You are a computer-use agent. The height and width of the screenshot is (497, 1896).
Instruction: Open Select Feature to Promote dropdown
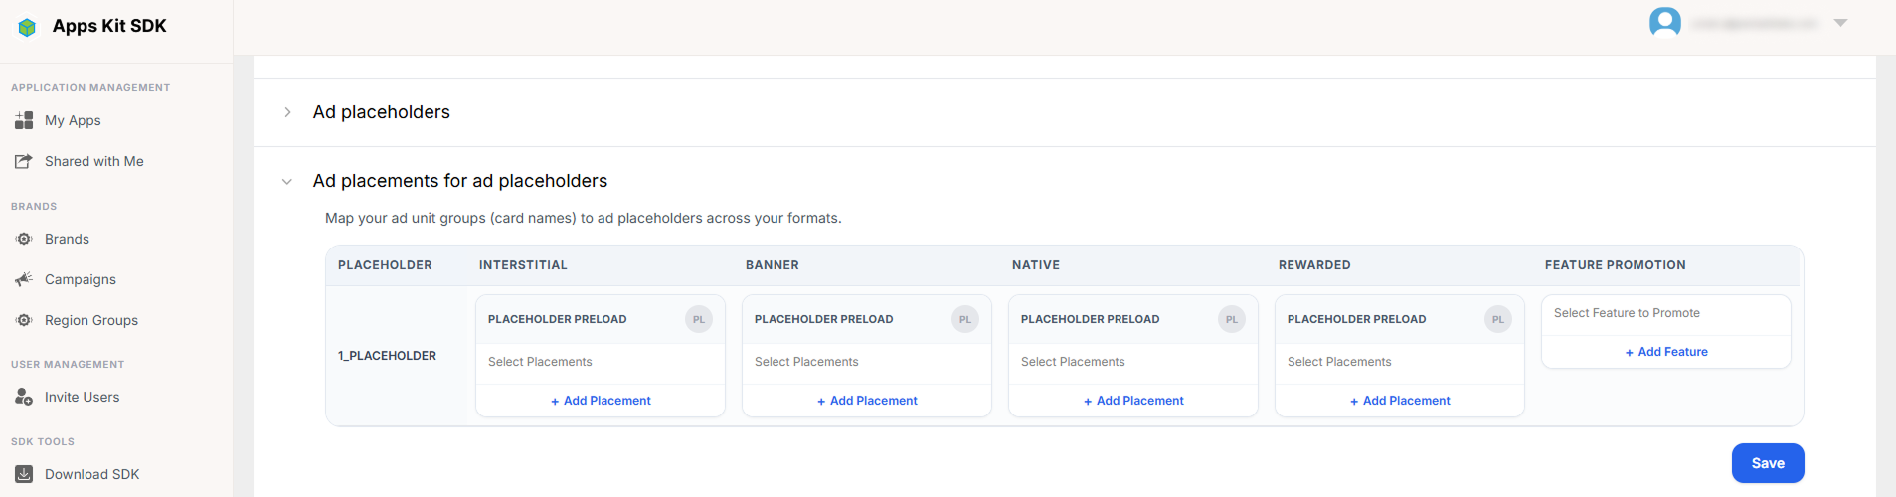pyautogui.click(x=1666, y=313)
